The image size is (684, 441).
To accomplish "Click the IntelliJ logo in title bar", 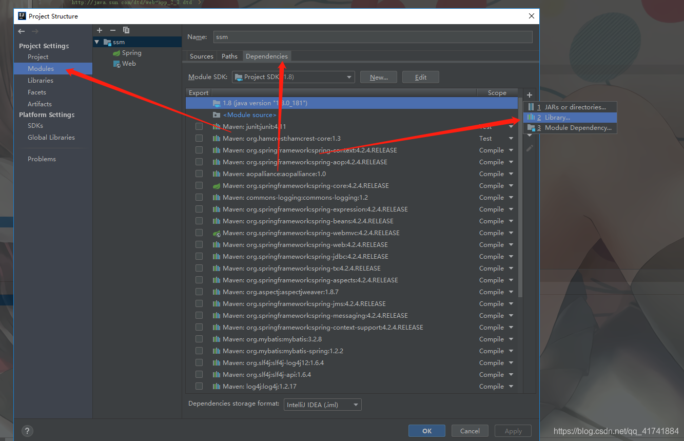I will tap(22, 16).
